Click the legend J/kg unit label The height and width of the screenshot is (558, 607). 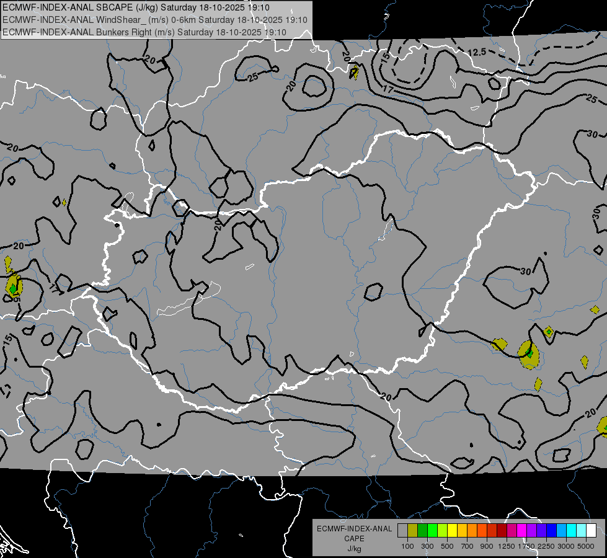pyautogui.click(x=354, y=549)
